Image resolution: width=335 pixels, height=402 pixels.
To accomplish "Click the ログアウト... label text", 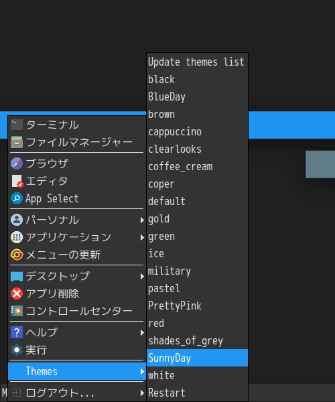I will click(x=60, y=393).
